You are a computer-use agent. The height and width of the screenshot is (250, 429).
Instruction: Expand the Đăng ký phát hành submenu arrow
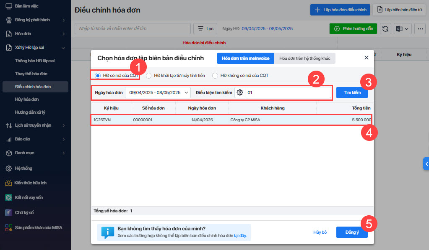[x=63, y=20]
